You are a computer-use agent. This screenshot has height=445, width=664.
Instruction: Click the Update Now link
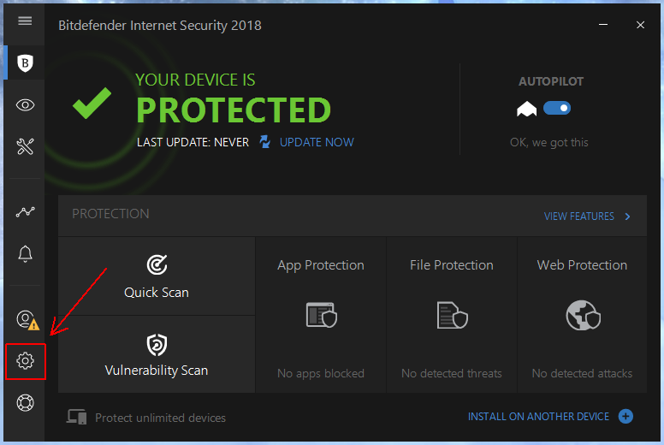[x=316, y=142]
